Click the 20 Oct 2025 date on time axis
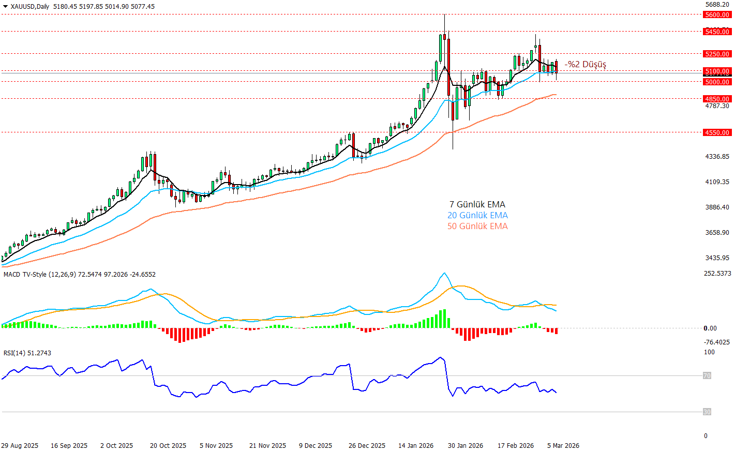The height and width of the screenshot is (452, 735). coord(168,446)
